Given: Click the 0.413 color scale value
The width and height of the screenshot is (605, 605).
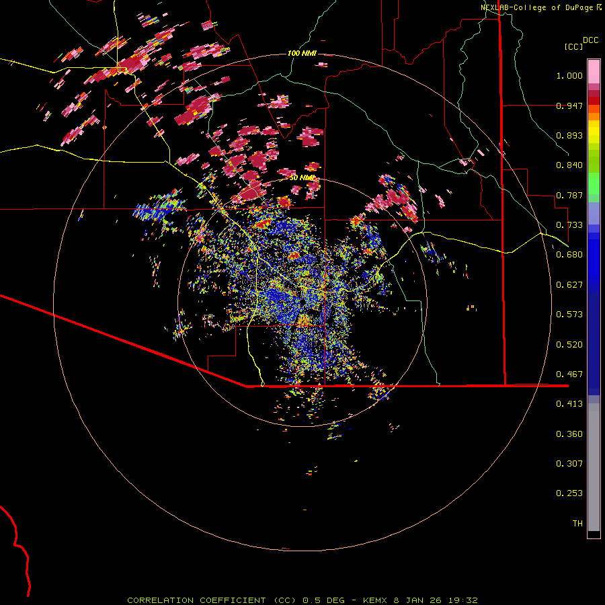Looking at the screenshot, I should pyautogui.click(x=569, y=404).
